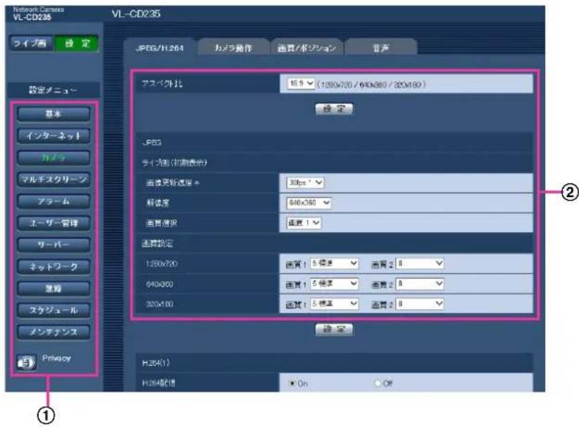Viewport: 579px width, 427px height.
Task: Click 設定 button below aspect ratio
Action: click(334, 109)
